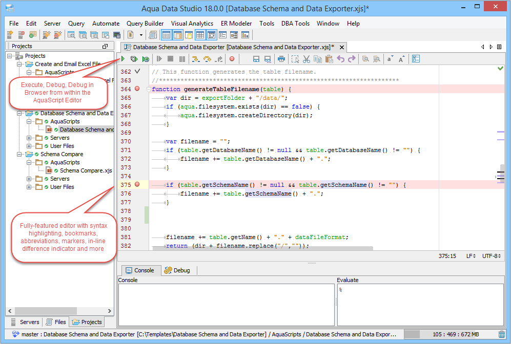511x344 pixels.
Task: Run the script with the green Execute arrow
Action: [123, 59]
